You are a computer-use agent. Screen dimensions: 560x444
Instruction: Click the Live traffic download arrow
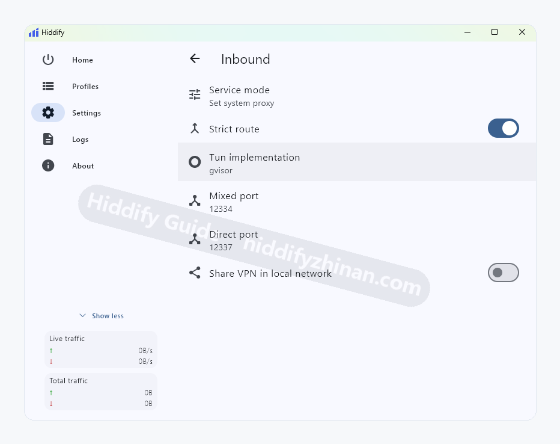click(51, 362)
